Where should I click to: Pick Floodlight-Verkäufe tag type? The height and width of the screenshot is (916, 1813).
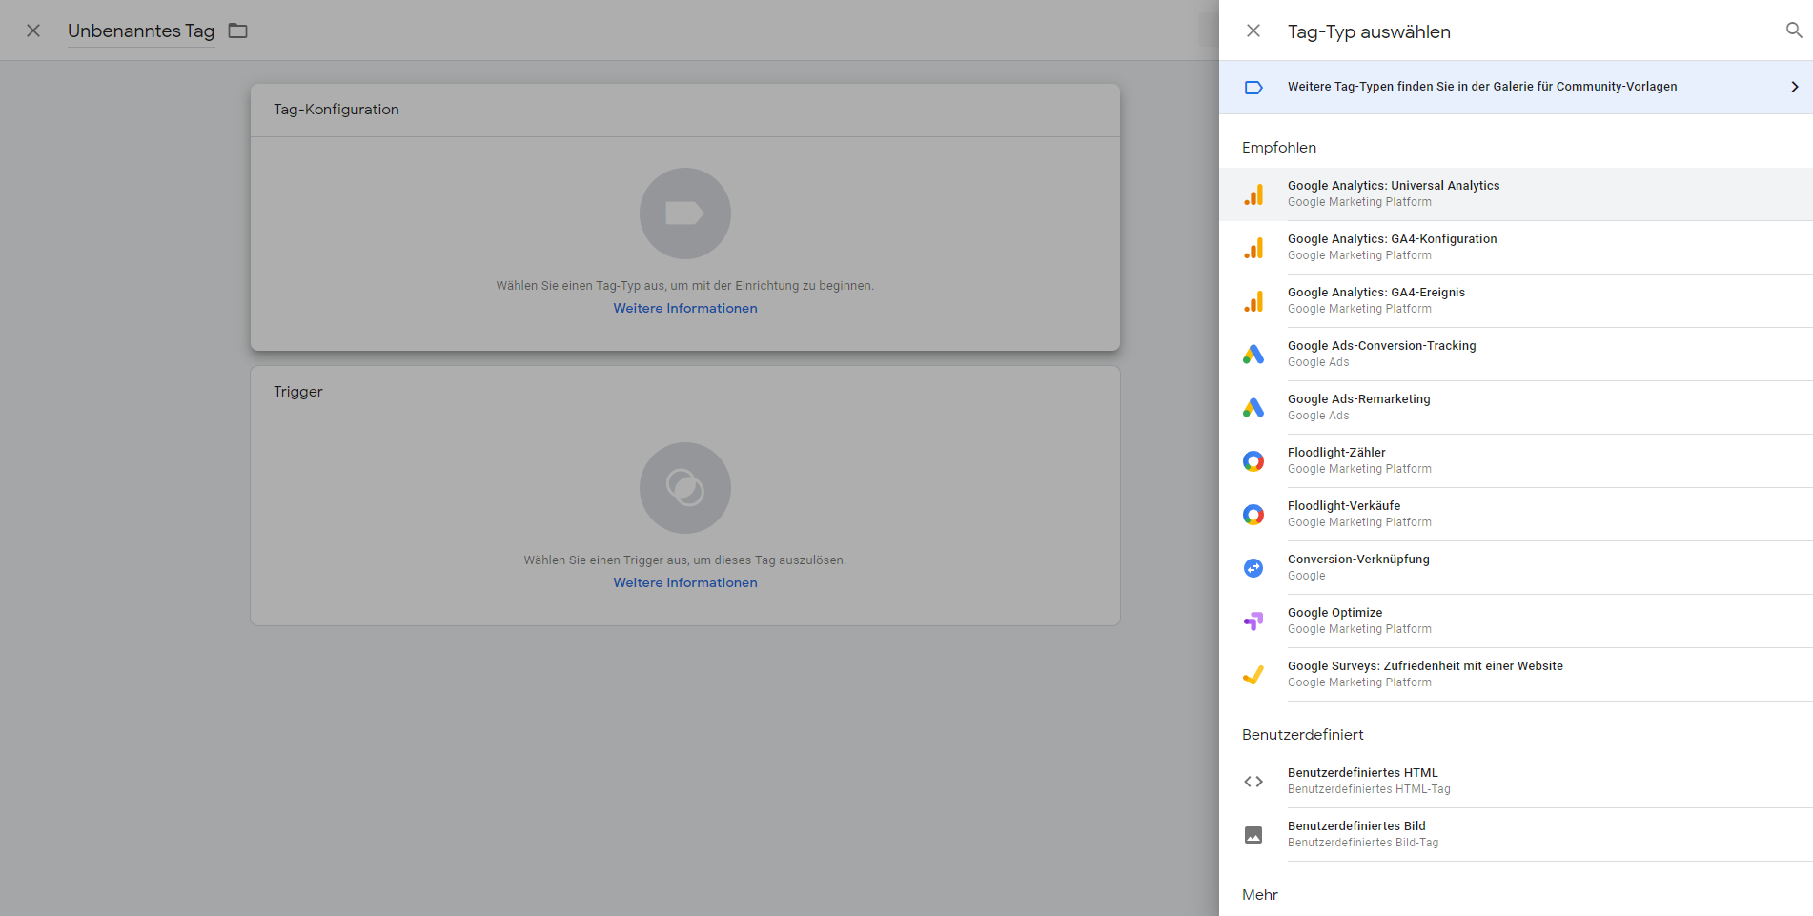1516,515
